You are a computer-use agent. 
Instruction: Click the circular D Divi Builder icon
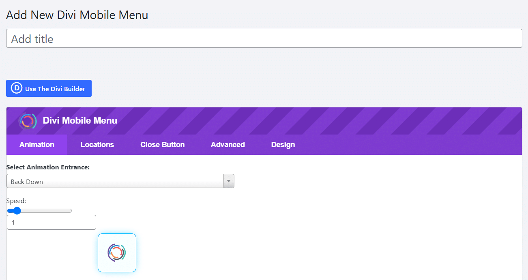point(16,88)
